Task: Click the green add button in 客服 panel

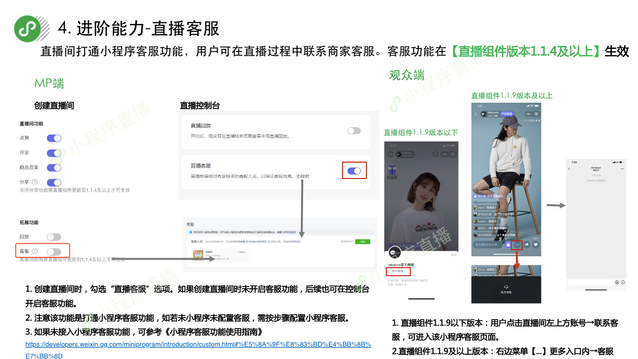Action: click(x=362, y=241)
